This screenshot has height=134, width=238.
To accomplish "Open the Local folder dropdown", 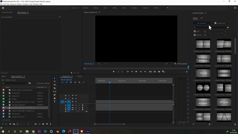I will pos(215,32).
